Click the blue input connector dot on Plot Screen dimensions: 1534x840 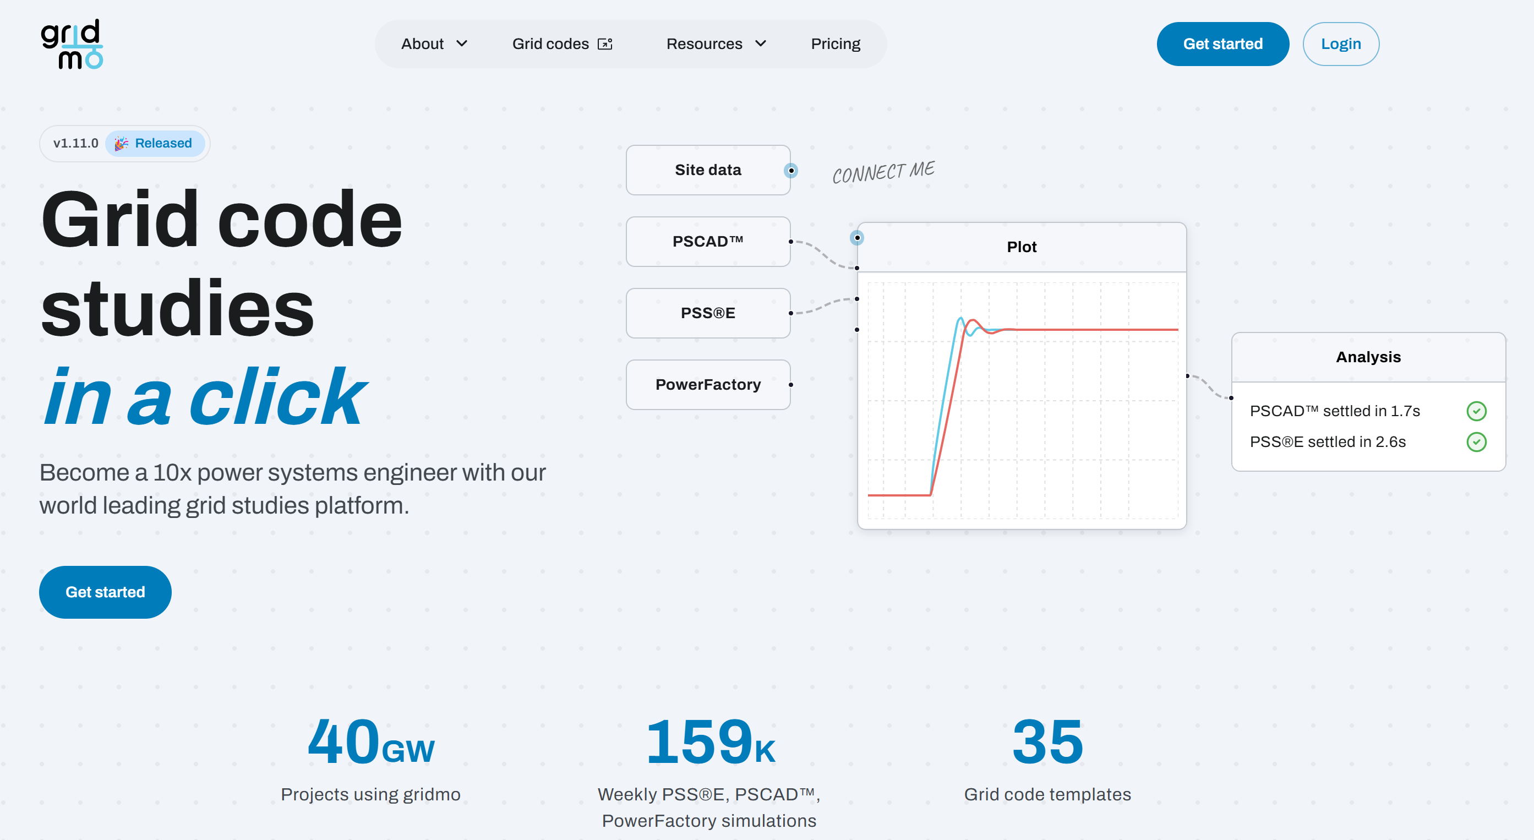(x=857, y=238)
